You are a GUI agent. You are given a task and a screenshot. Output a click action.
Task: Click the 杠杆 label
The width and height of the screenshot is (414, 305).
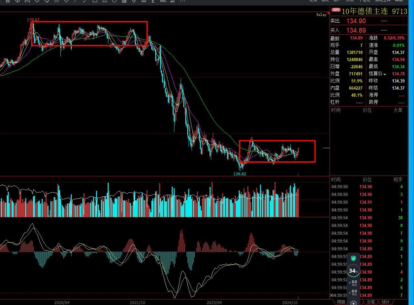335,102
